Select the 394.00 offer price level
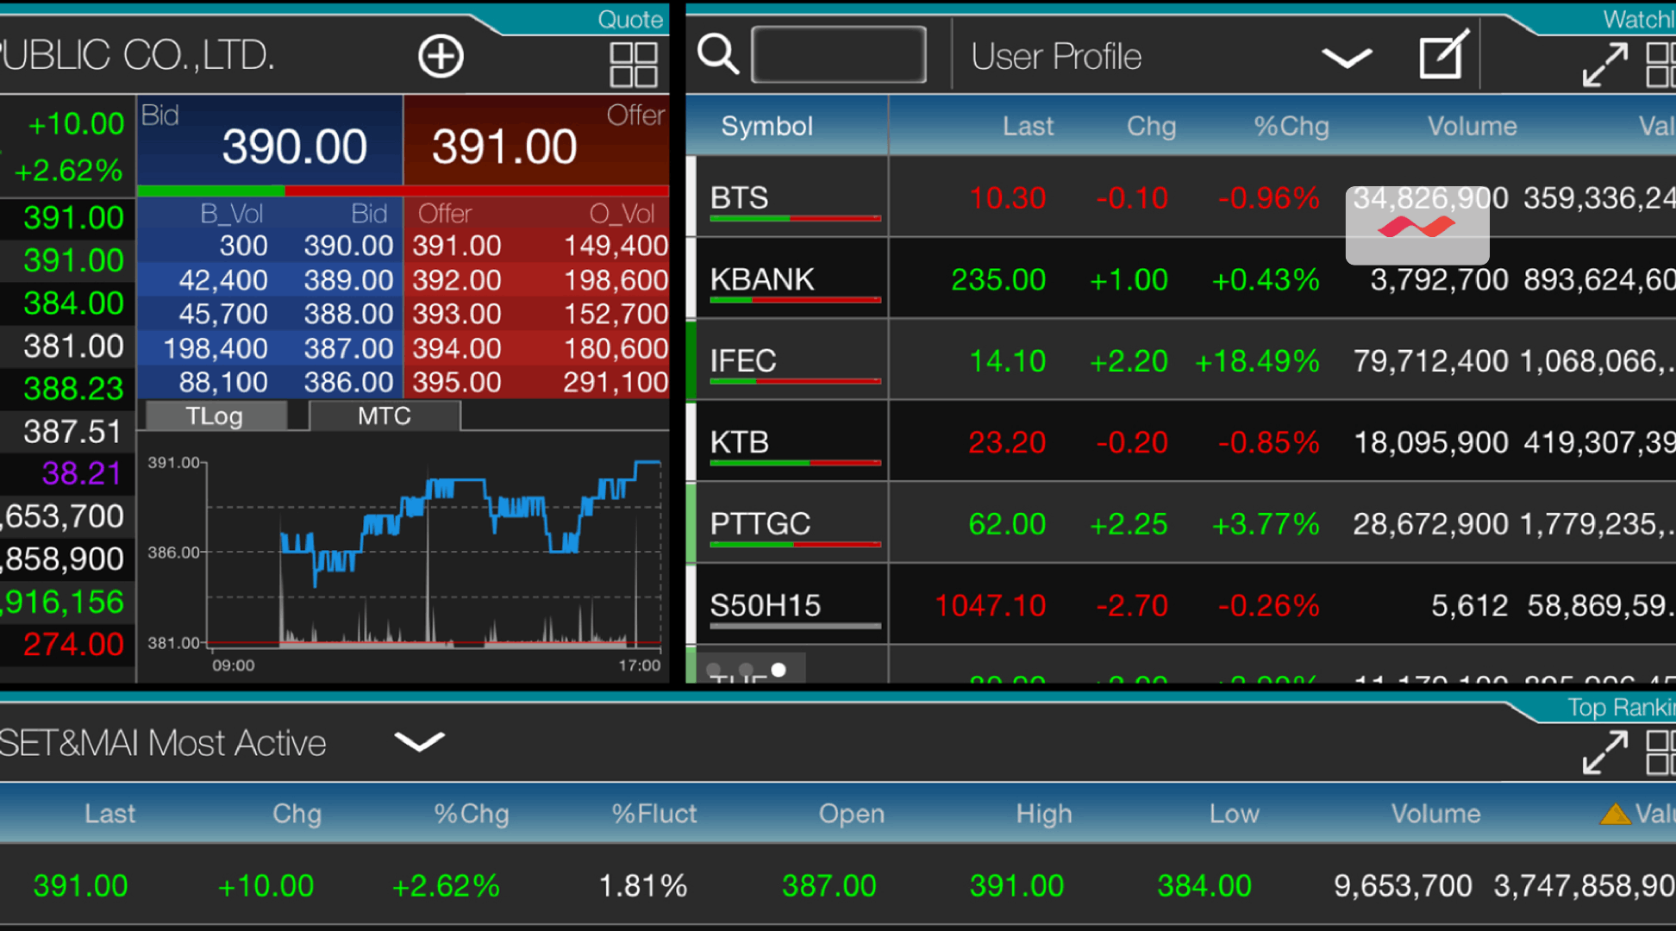This screenshot has height=931, width=1676. tap(457, 348)
